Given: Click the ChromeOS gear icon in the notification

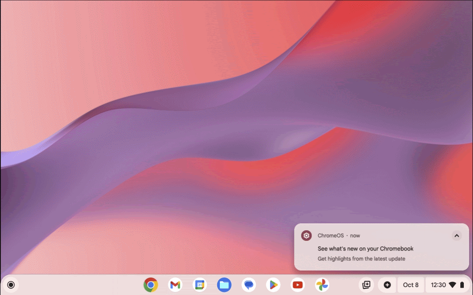Looking at the screenshot, I should (306, 235).
